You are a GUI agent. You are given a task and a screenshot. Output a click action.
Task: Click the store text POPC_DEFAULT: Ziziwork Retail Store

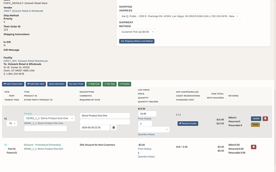[25, 3]
